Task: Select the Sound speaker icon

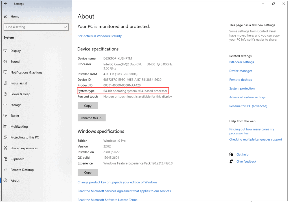Action: click(5, 61)
